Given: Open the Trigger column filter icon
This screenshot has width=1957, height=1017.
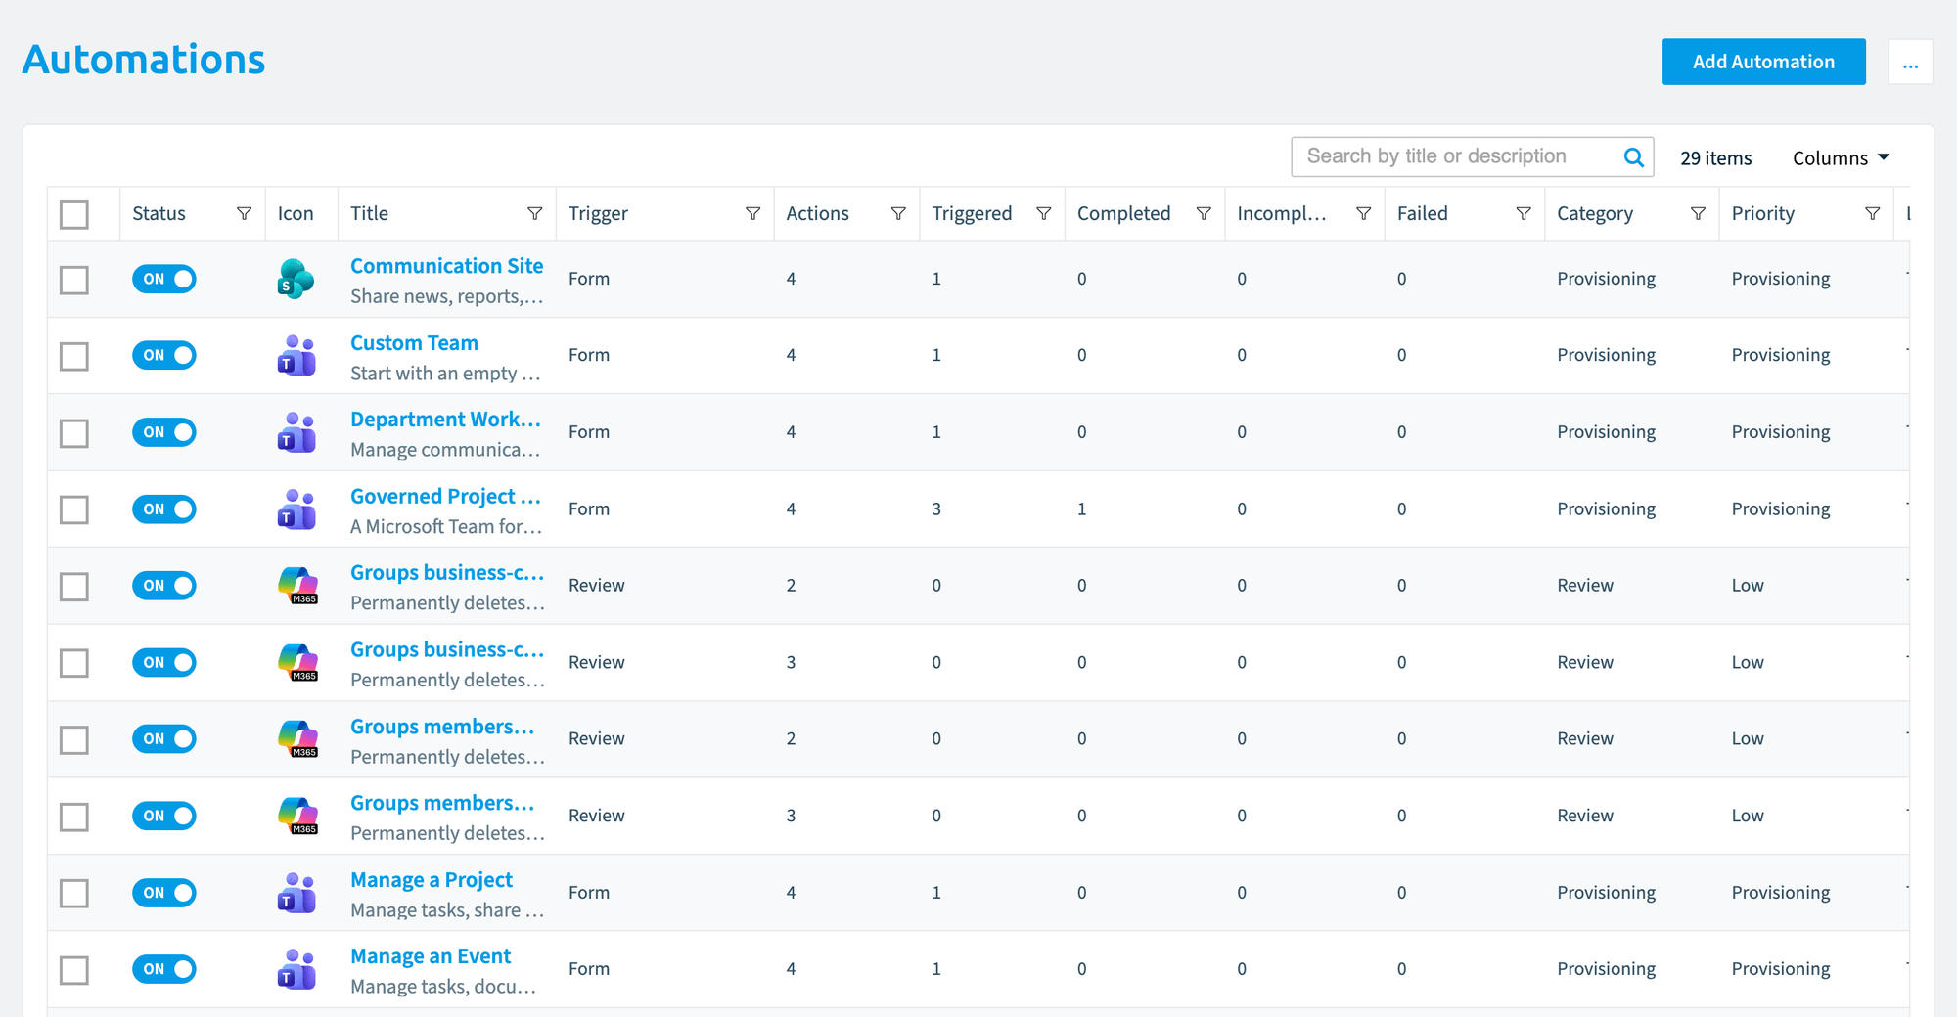Looking at the screenshot, I should pos(752,214).
